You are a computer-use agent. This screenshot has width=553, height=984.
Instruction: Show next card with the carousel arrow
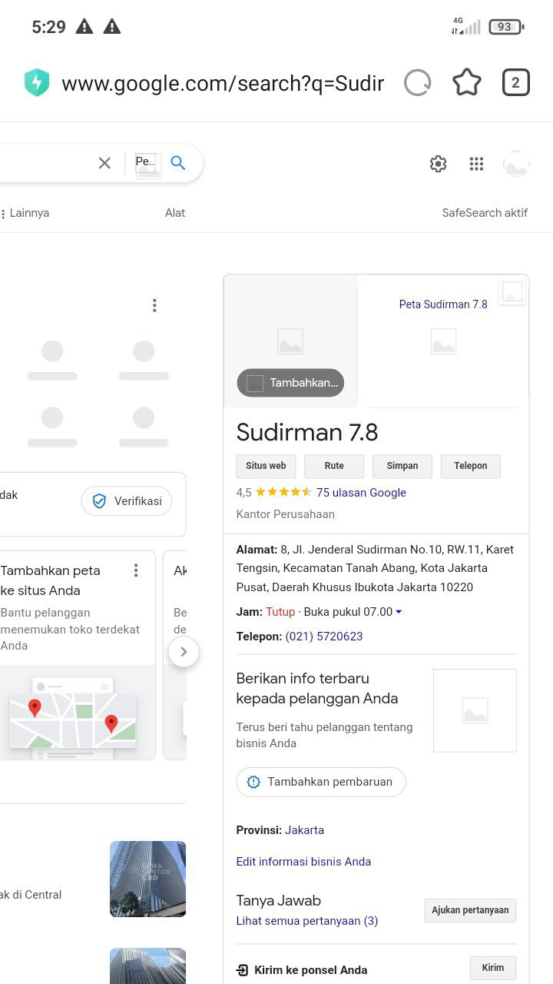pos(184,652)
